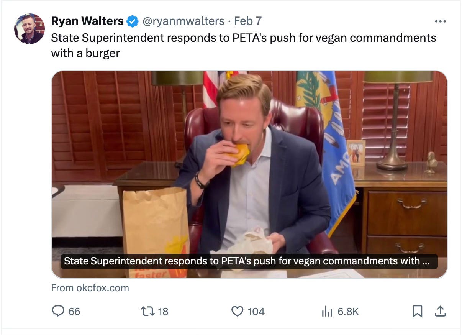The image size is (462, 335).
Task: Bookmark this tweet with the bookmark icon
Action: click(x=417, y=311)
